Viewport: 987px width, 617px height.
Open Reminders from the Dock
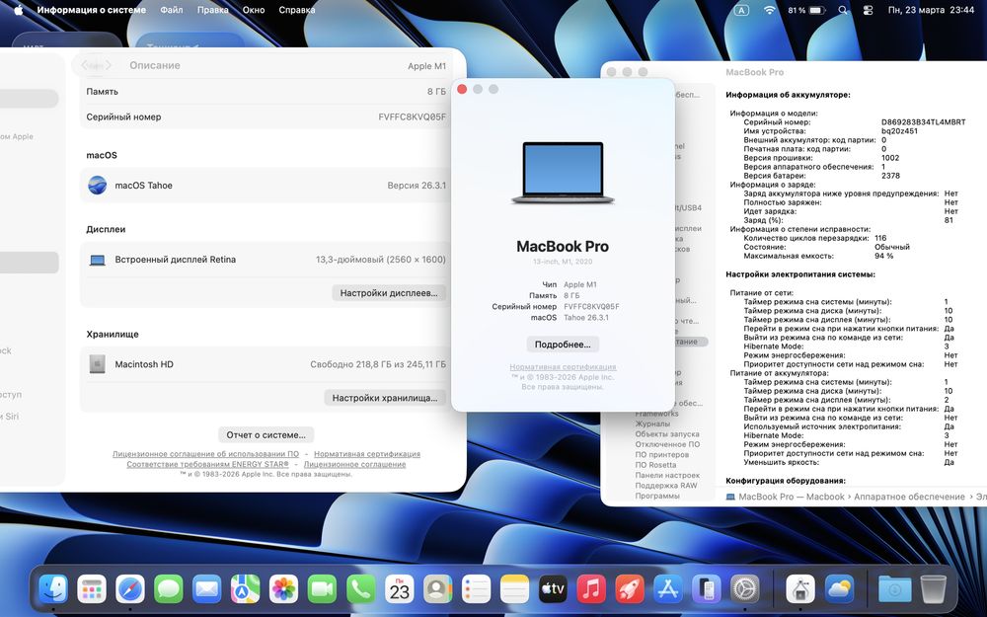click(476, 590)
